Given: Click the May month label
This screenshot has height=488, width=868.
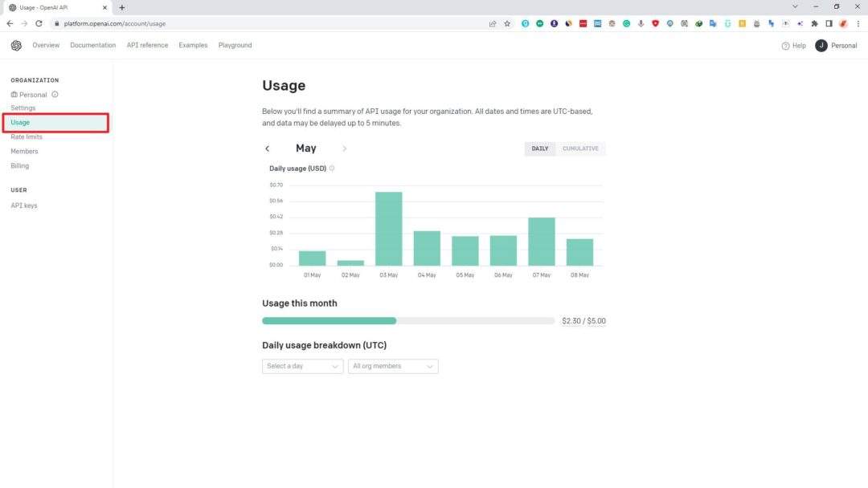Looking at the screenshot, I should [305, 148].
